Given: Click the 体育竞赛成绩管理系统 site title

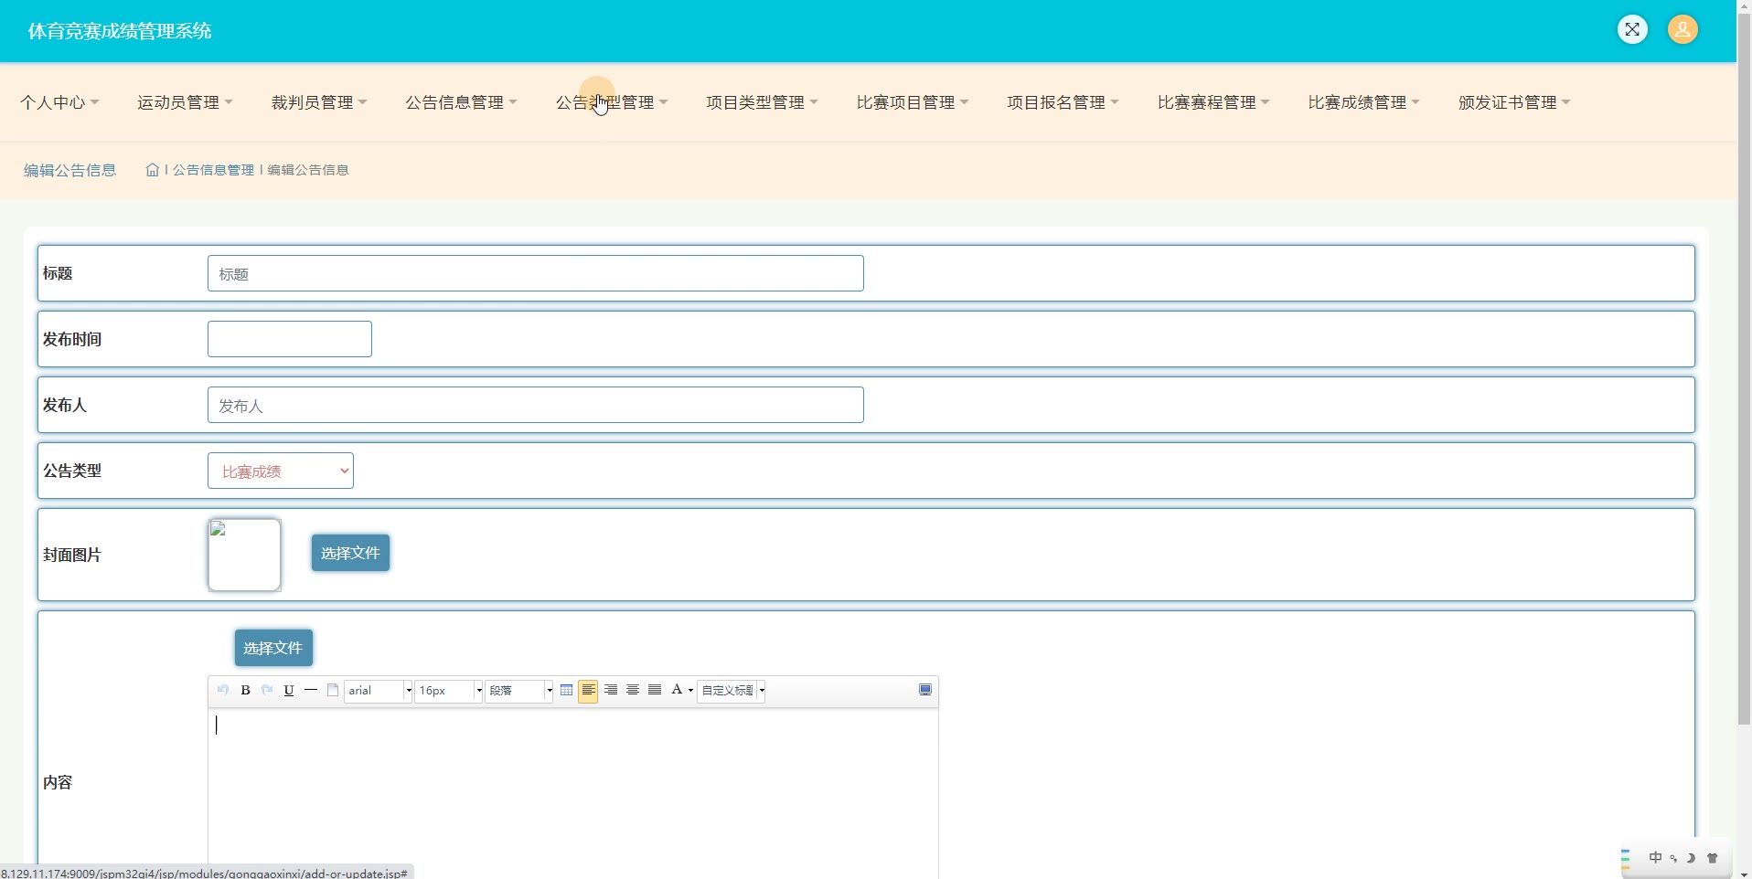Looking at the screenshot, I should point(120,31).
